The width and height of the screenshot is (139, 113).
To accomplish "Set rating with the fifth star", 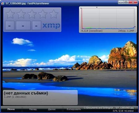I will click(54, 14).
